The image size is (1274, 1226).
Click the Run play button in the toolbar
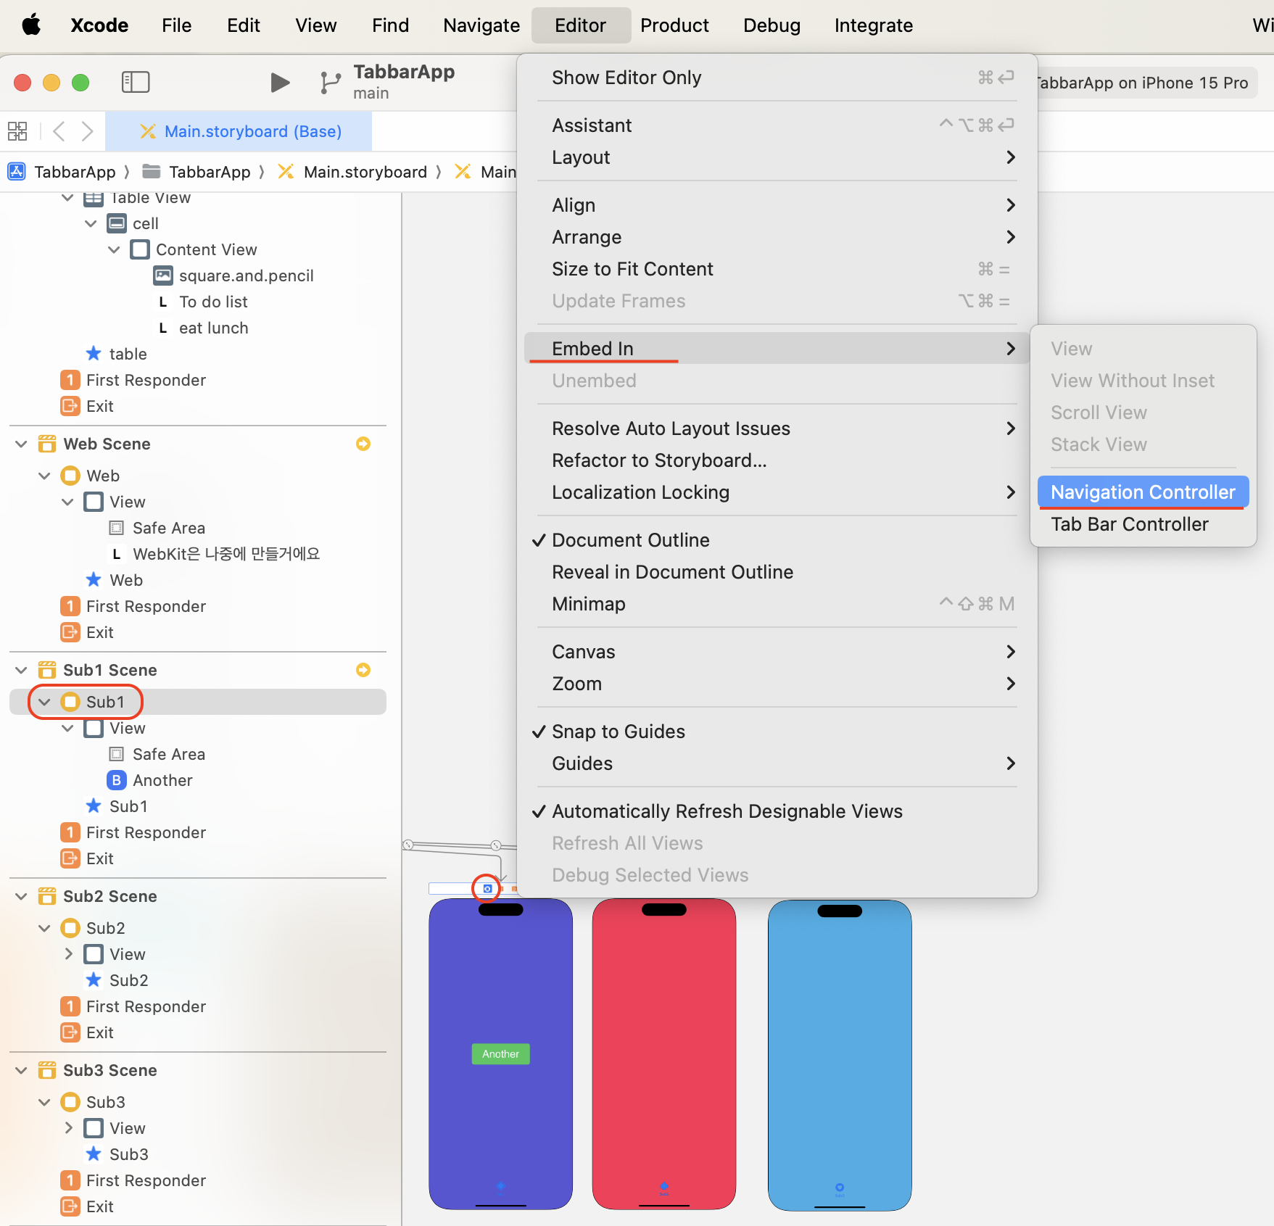tap(280, 83)
